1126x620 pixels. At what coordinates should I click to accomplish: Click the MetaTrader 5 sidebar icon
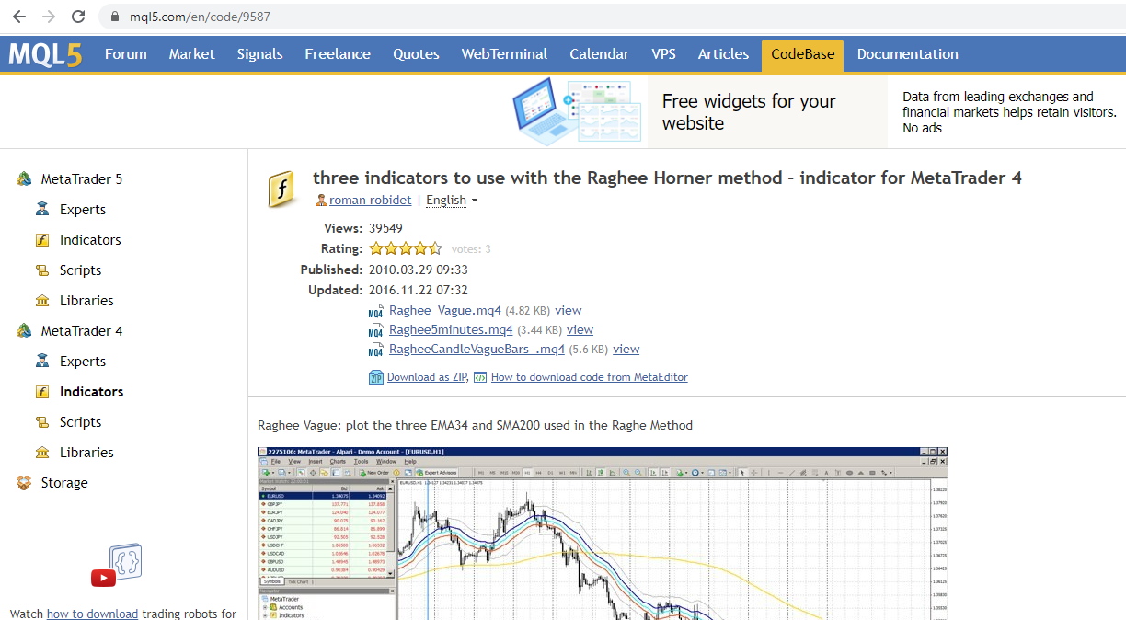click(x=24, y=178)
